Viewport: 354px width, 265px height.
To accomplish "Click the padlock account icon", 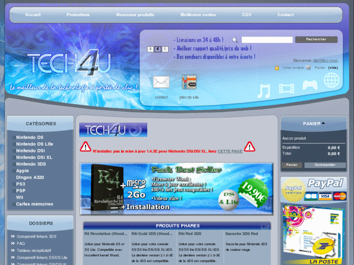I will coord(277,68).
